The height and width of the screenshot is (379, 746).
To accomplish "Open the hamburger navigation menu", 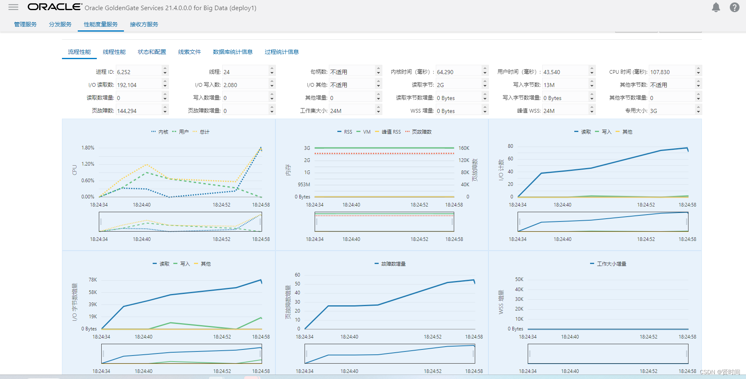I will click(x=13, y=7).
